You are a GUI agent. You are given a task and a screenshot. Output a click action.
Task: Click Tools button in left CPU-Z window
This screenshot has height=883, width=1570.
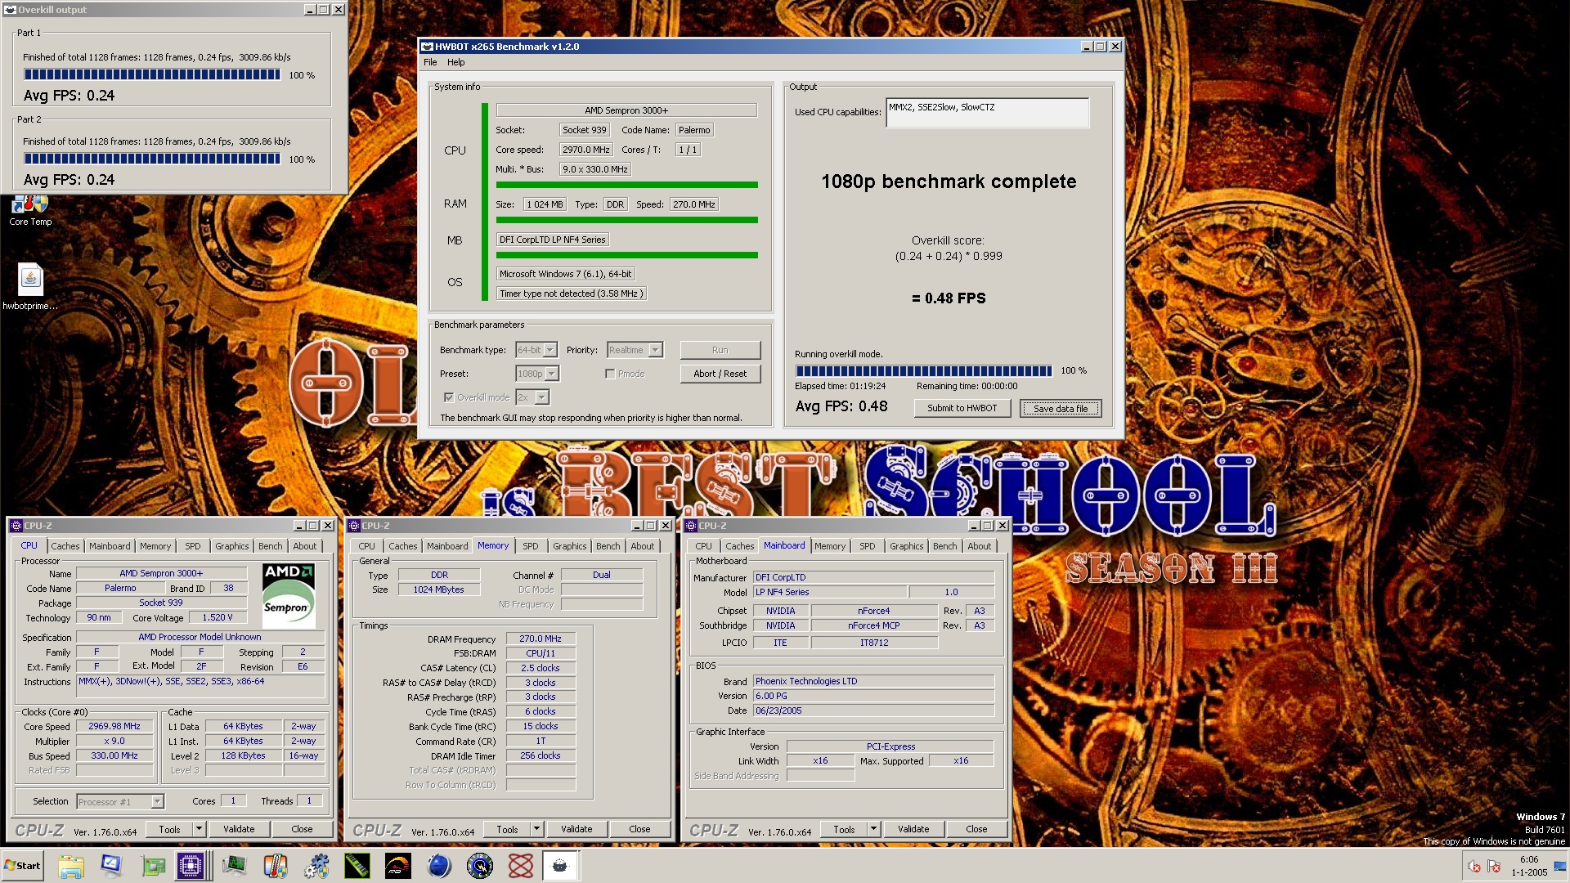(x=169, y=829)
